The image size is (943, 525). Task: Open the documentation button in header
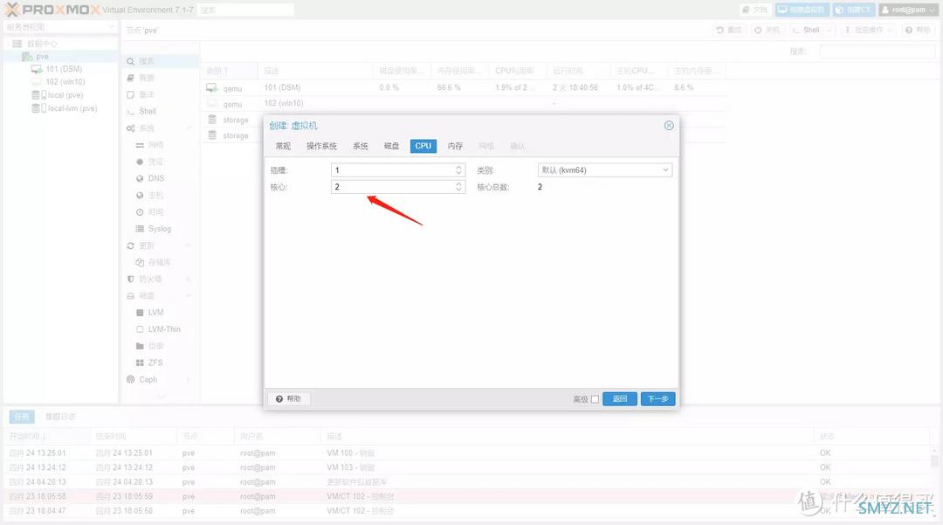[755, 10]
